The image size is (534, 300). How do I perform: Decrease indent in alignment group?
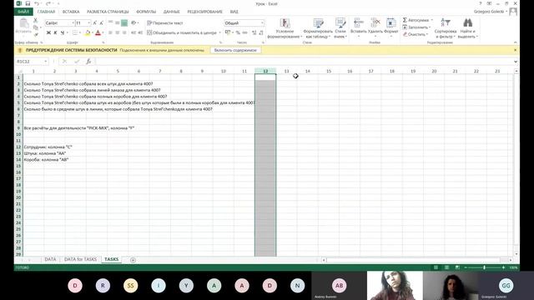point(133,32)
